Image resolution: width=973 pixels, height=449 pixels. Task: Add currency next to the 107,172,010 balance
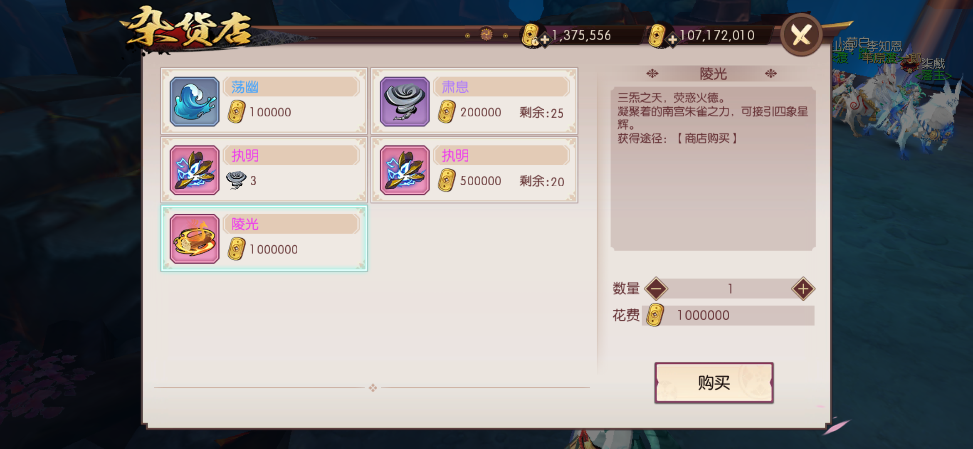pos(672,39)
